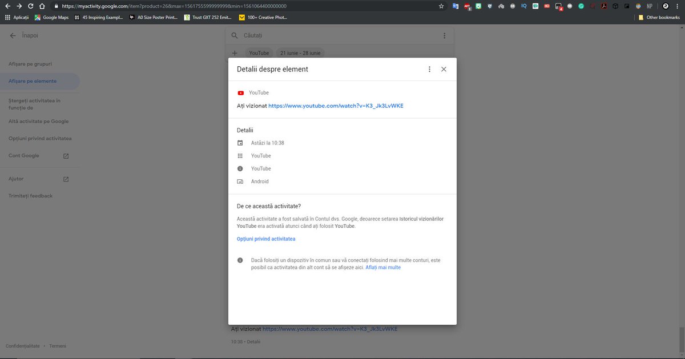
Task: Open Ștergeți activitatea în funcție de
Action: pos(34,104)
